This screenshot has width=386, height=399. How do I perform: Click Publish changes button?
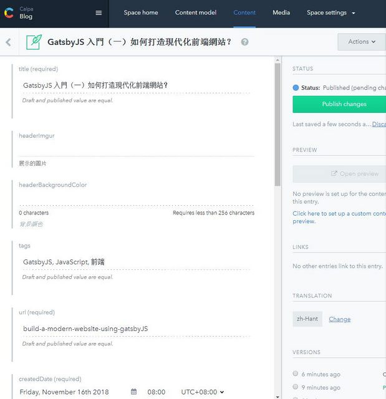click(339, 104)
